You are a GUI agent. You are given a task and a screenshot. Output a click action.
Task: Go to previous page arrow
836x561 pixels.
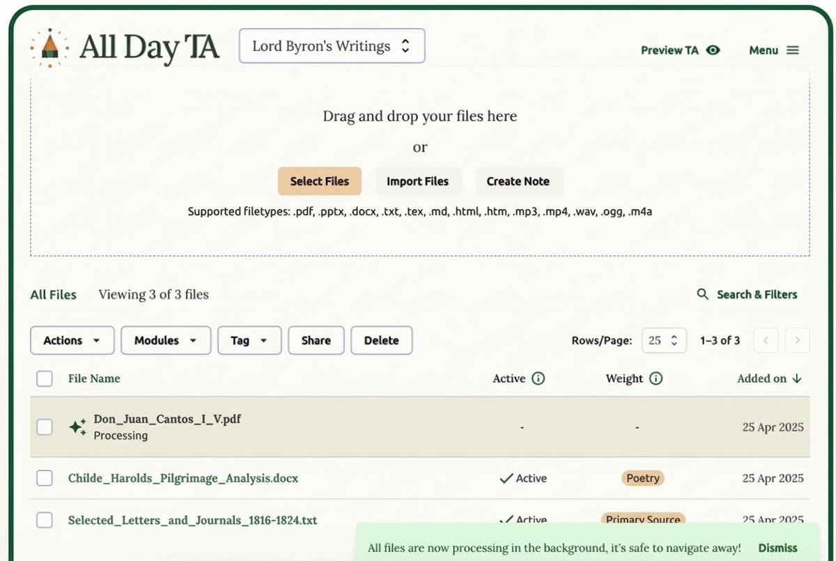tap(766, 341)
